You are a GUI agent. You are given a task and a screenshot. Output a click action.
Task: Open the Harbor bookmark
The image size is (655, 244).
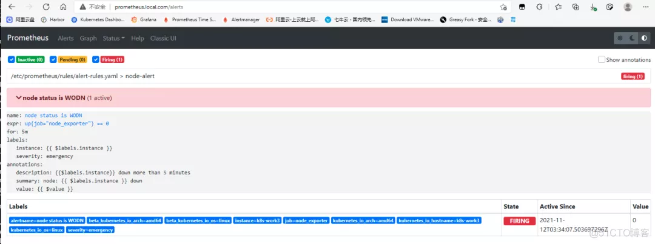click(x=53, y=19)
